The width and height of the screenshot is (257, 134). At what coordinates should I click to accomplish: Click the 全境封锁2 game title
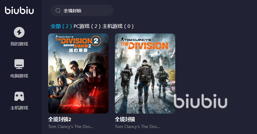(x=60, y=120)
